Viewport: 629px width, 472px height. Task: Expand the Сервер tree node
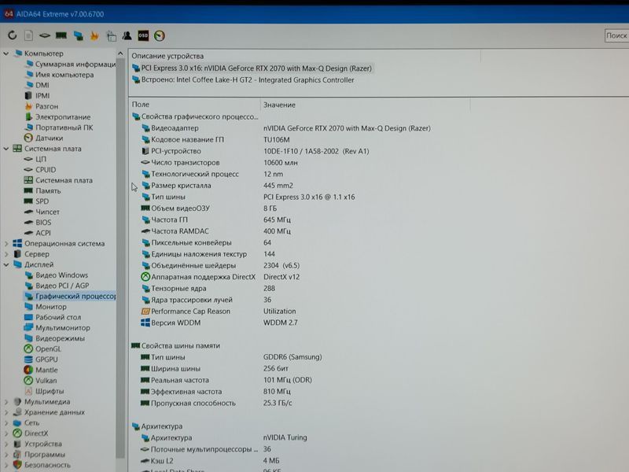[6, 253]
